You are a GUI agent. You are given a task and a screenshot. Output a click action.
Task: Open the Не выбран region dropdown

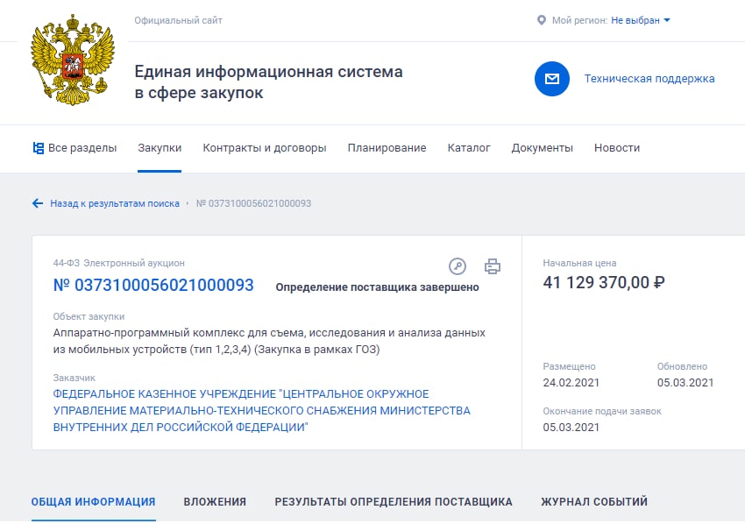click(640, 20)
